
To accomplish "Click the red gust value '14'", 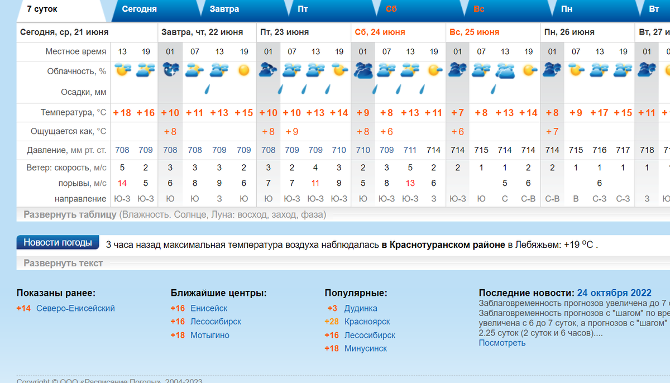I will tap(122, 183).
